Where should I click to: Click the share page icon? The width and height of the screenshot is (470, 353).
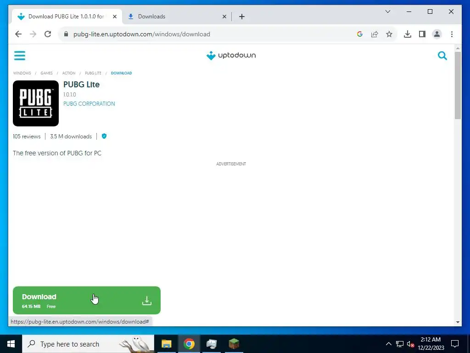(x=375, y=34)
